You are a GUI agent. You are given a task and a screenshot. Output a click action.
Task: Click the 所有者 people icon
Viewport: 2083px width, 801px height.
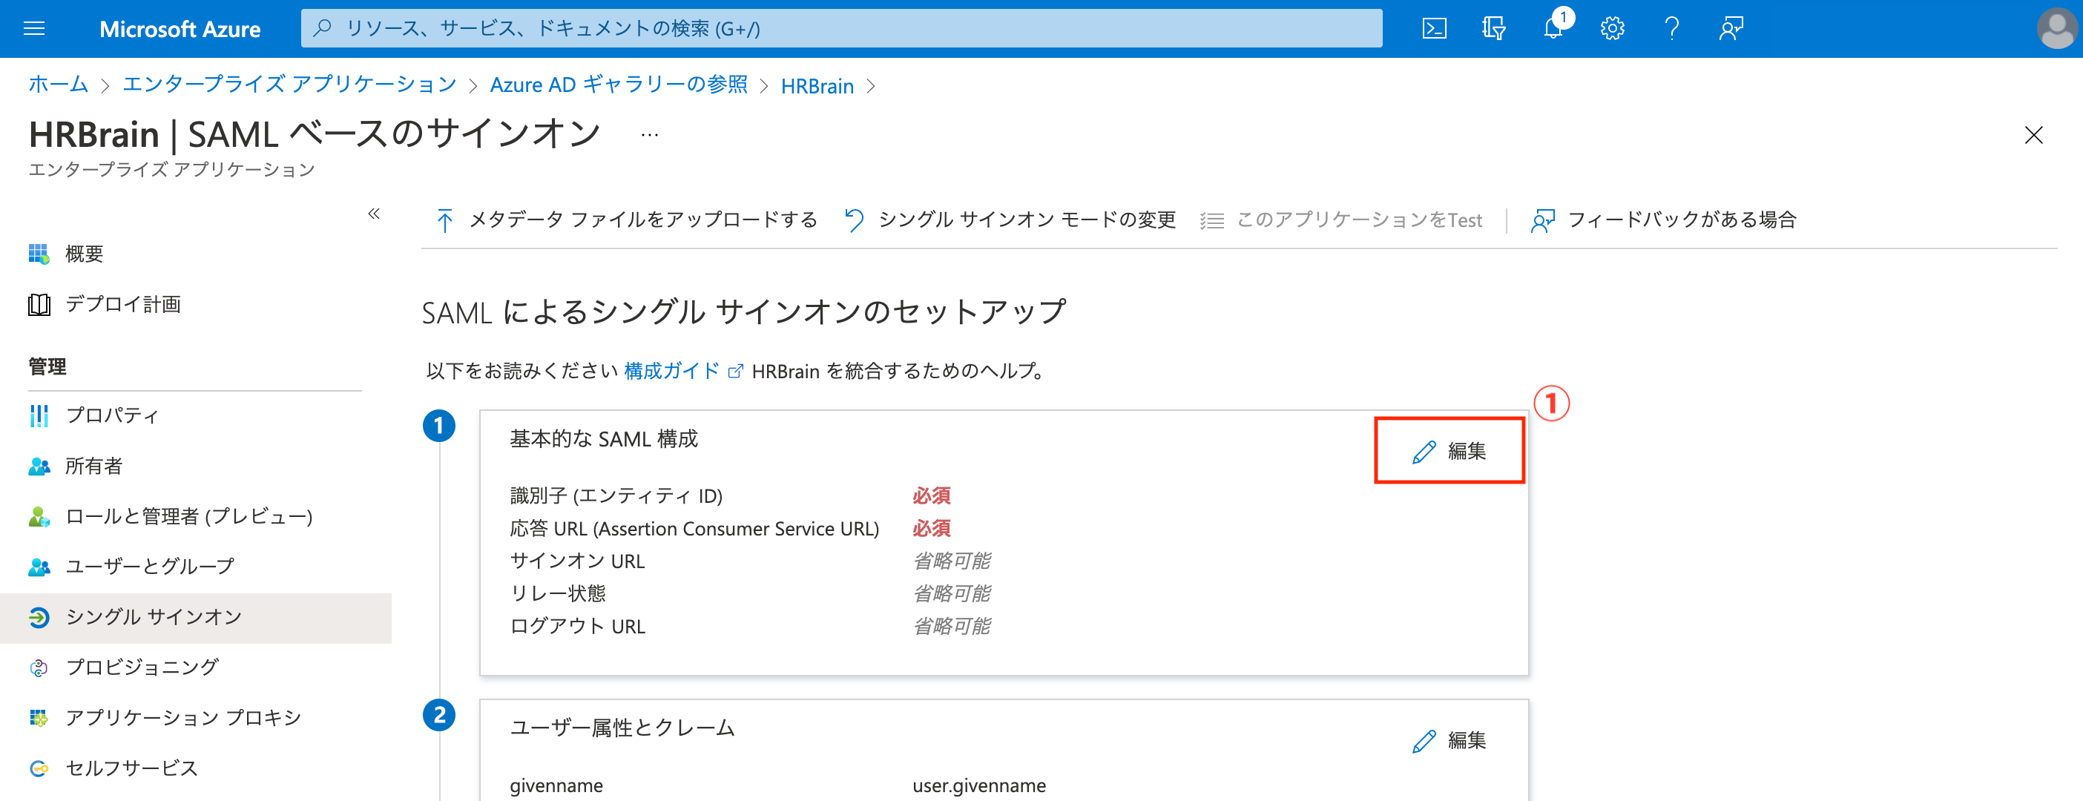39,467
